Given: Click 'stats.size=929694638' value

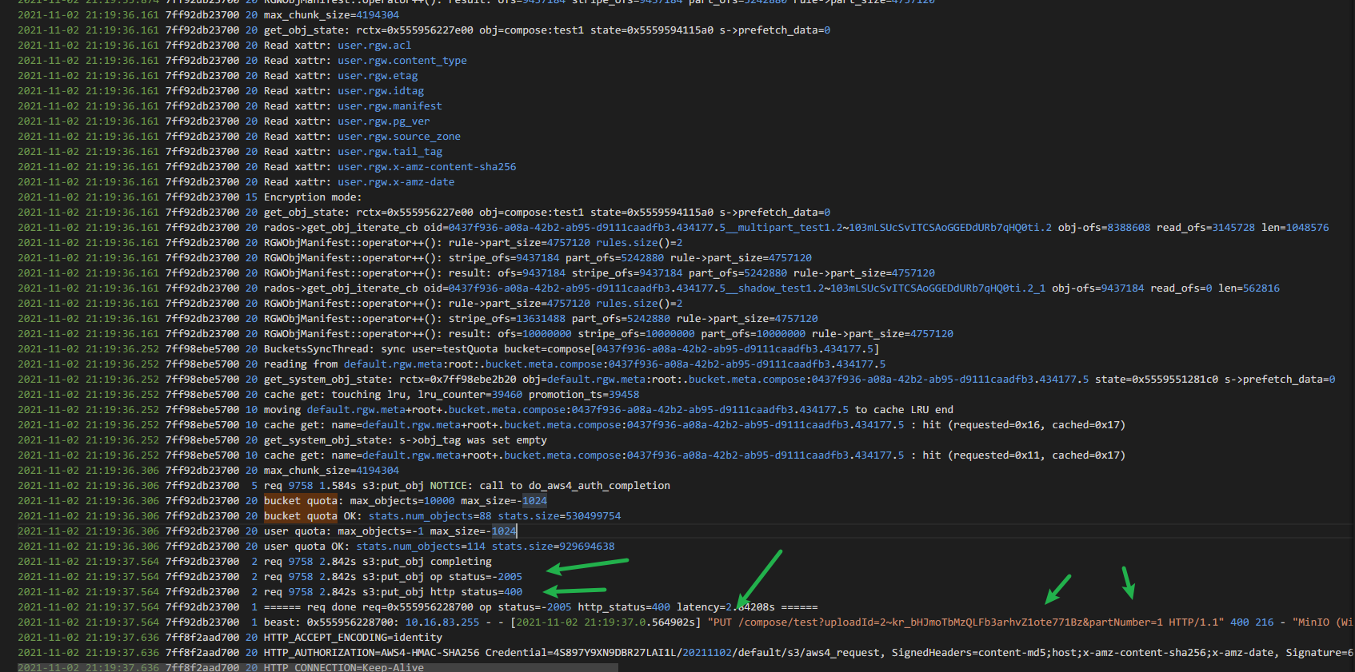Looking at the screenshot, I should tap(554, 547).
